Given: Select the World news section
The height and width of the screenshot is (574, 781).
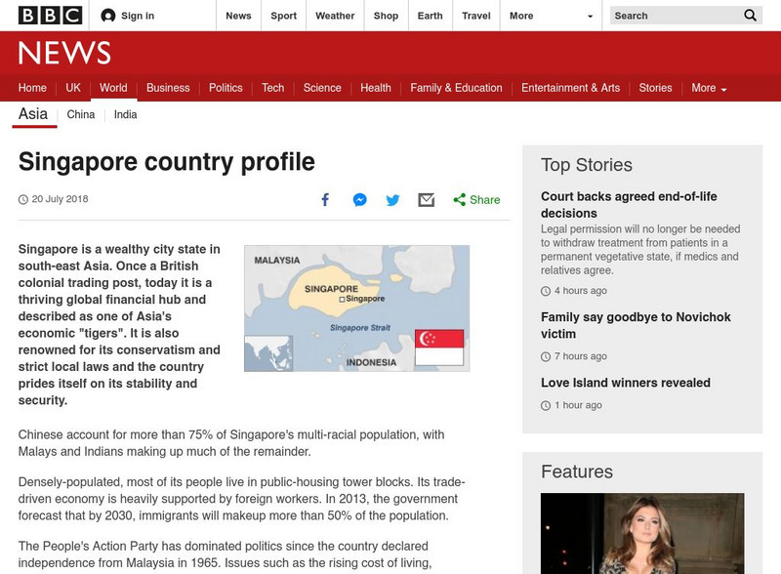Looking at the screenshot, I should 113,88.
